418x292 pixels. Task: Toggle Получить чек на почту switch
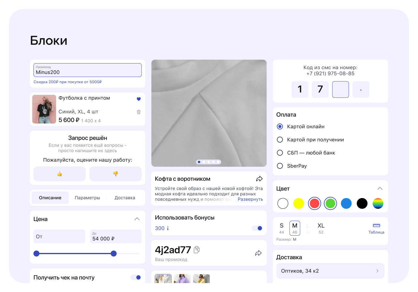point(136,277)
